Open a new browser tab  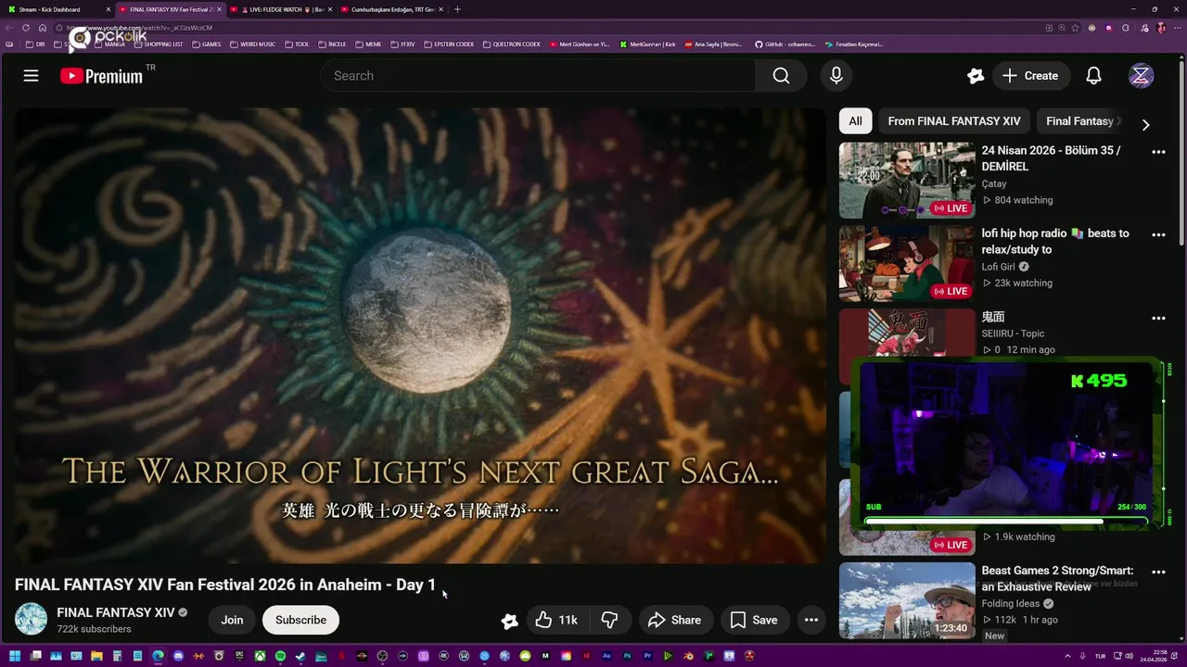(x=457, y=9)
